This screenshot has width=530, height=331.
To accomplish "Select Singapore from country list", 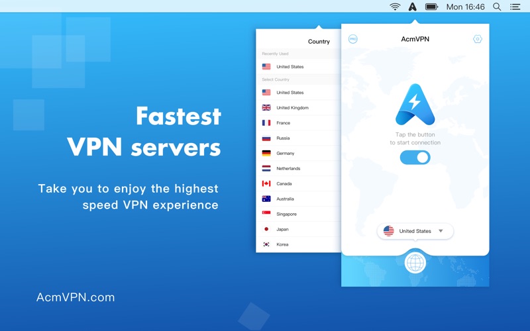I will pyautogui.click(x=299, y=214).
